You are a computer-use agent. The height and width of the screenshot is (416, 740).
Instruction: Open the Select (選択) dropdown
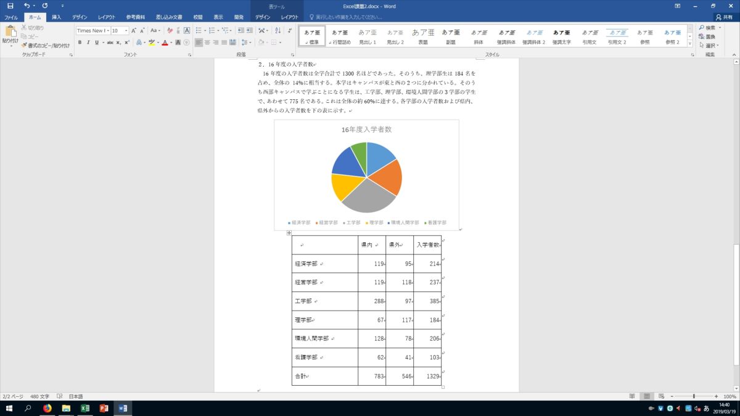pyautogui.click(x=709, y=45)
